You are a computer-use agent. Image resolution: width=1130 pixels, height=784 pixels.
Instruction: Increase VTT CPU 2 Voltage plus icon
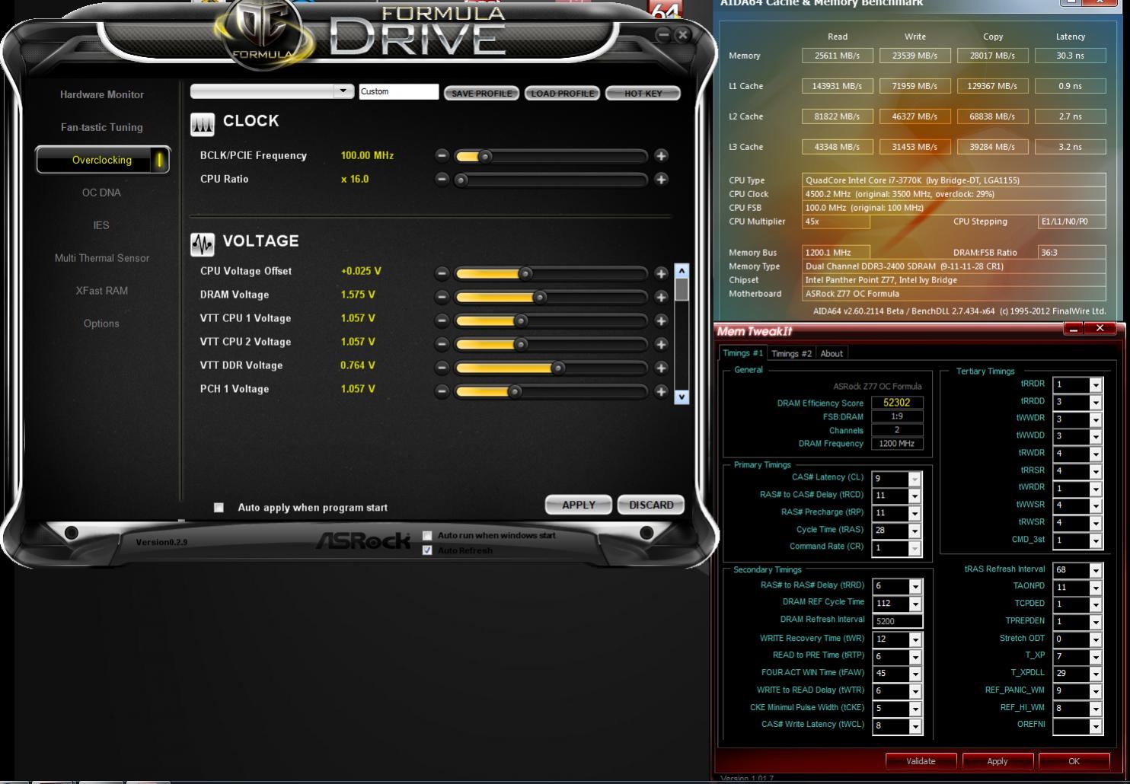tap(661, 344)
